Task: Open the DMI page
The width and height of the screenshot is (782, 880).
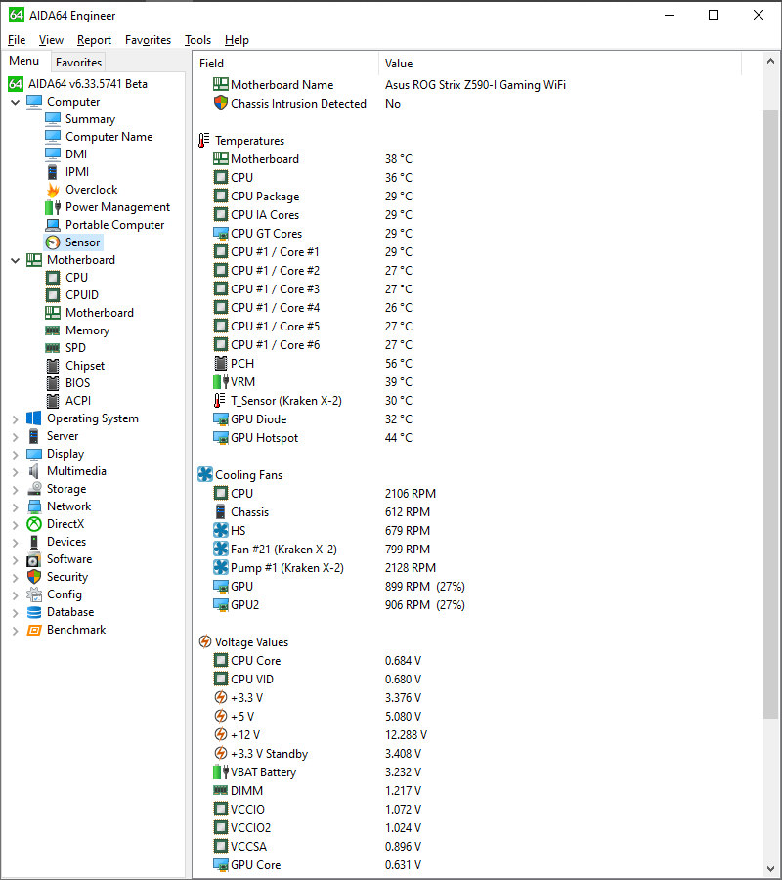Action: 78,154
